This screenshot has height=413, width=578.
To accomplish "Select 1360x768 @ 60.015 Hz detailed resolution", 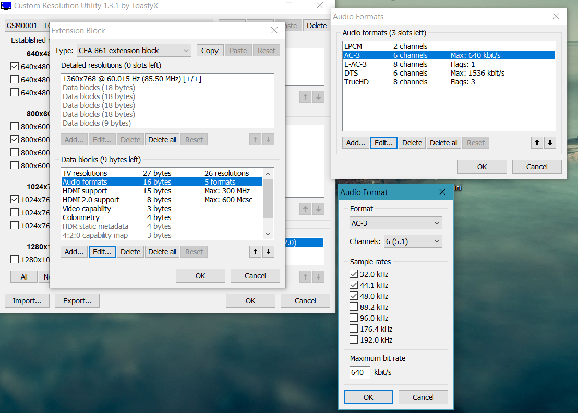I will pyautogui.click(x=167, y=79).
